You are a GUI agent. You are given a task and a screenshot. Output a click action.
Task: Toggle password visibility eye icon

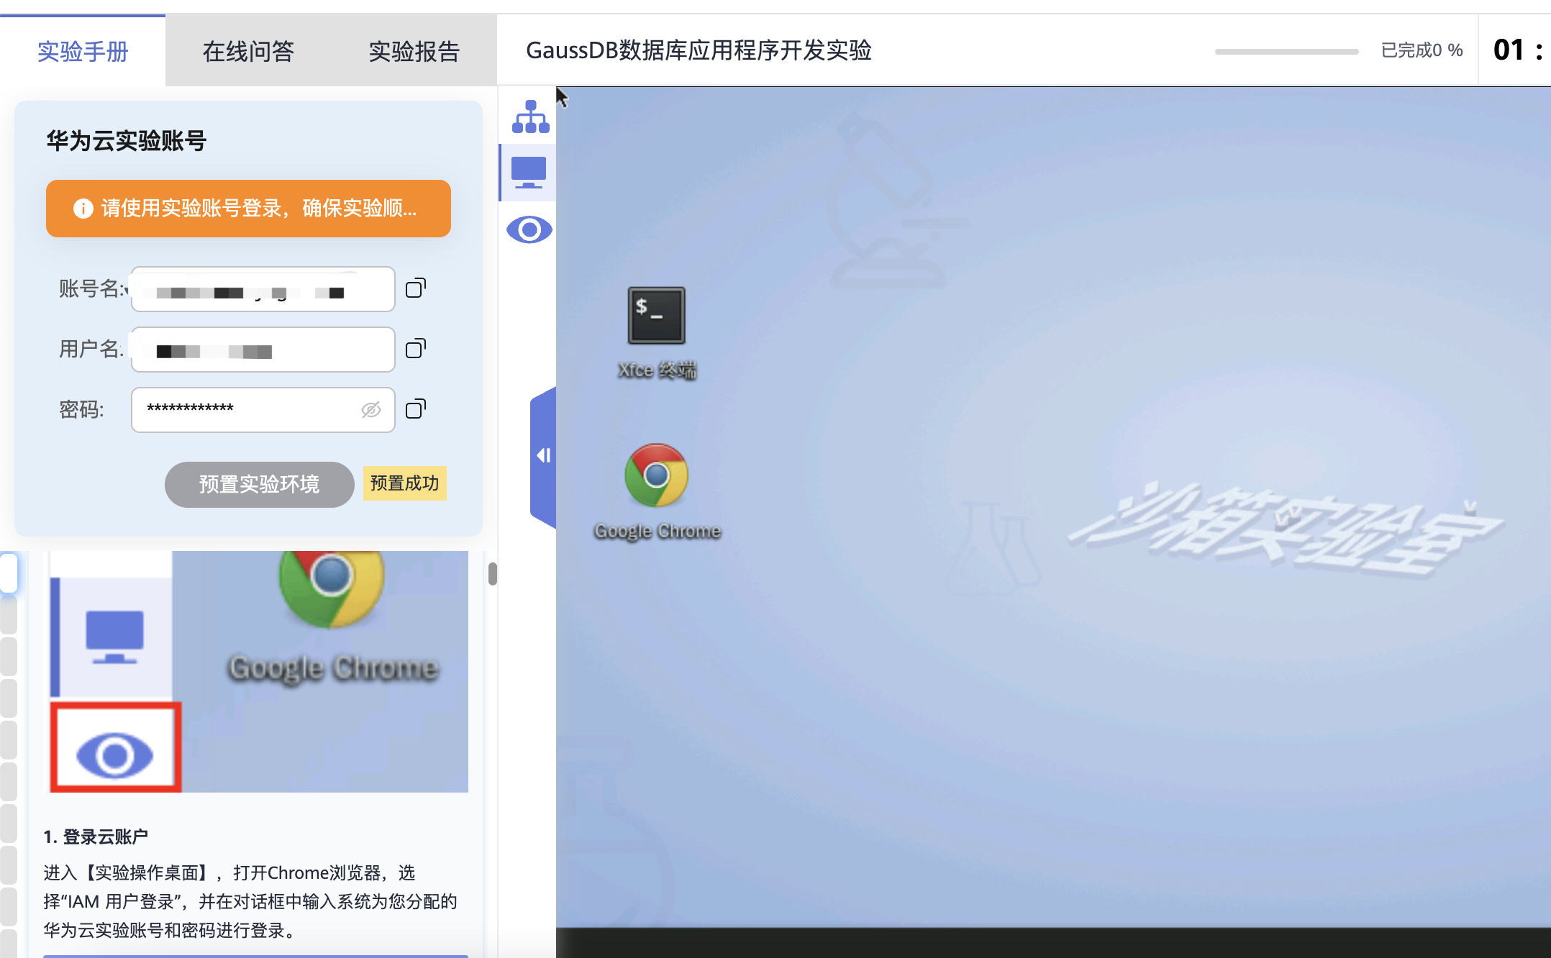point(370,410)
